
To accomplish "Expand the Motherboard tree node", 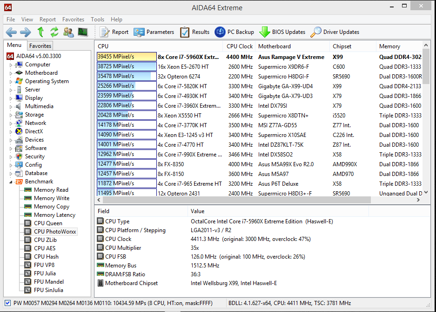I will tap(11, 73).
